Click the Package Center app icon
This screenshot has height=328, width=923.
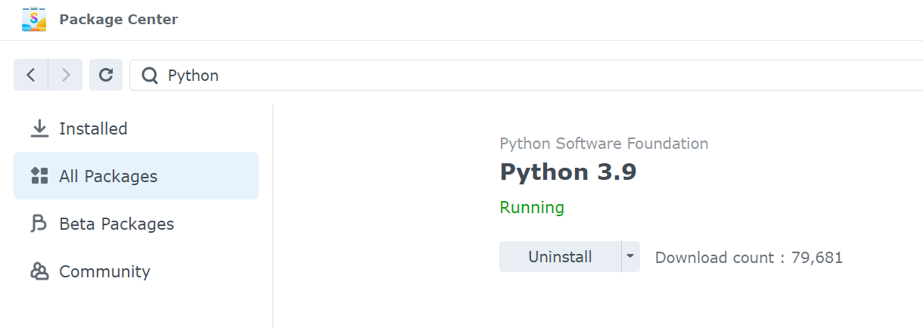point(34,20)
